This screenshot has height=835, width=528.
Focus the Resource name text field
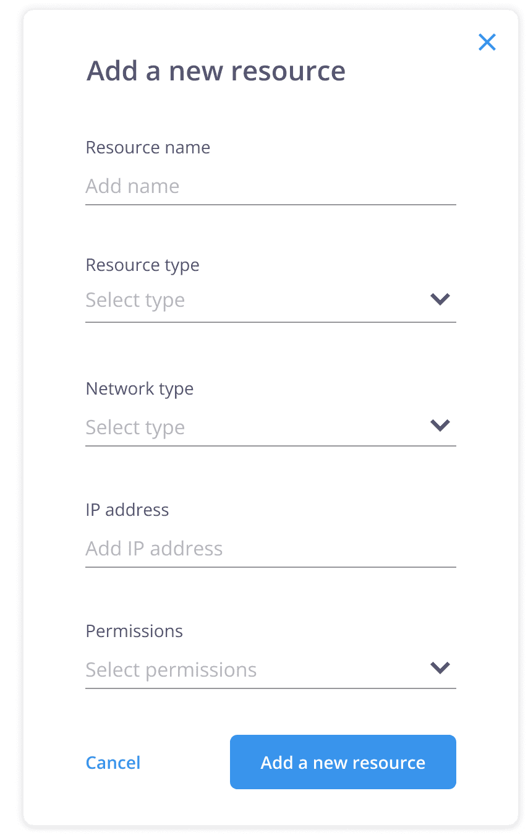click(270, 186)
